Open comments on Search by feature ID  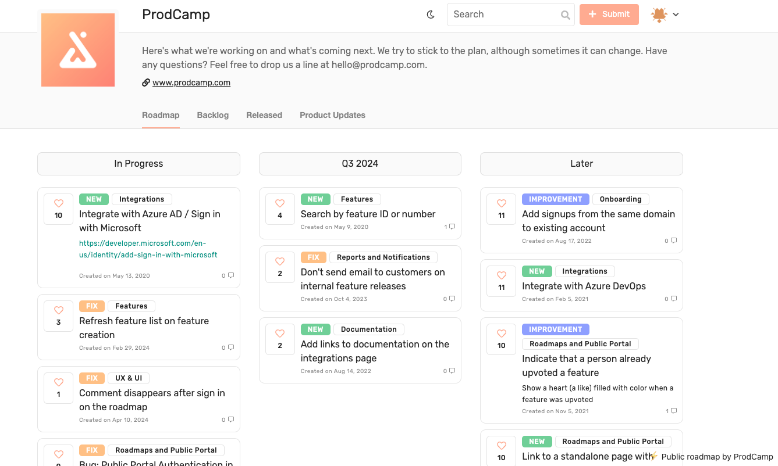tap(452, 227)
